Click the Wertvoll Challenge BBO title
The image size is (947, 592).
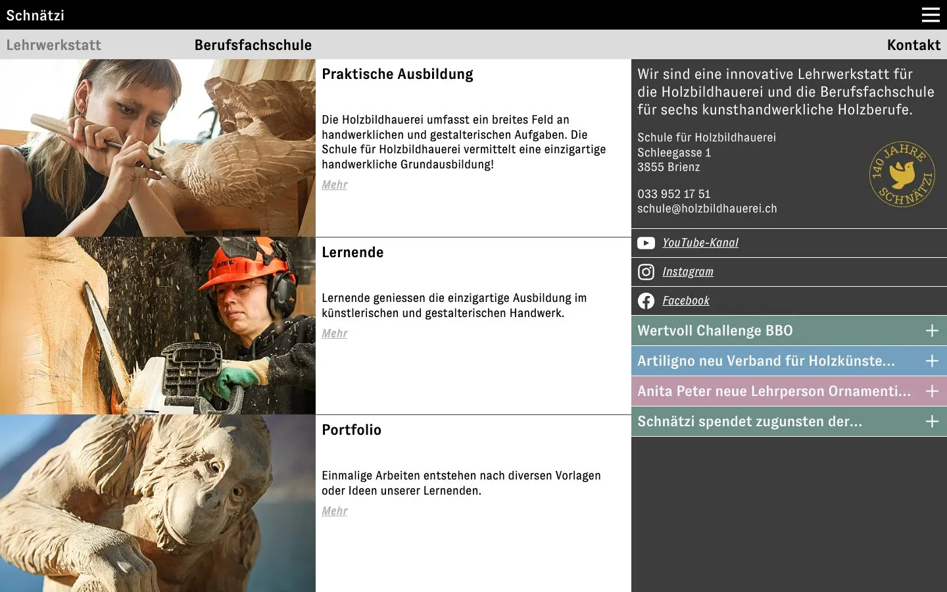pos(715,331)
